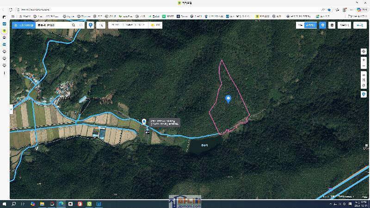Open the region breadcrumb selector in top bar
This screenshot has height=208, width=370.
(x=128, y=25)
